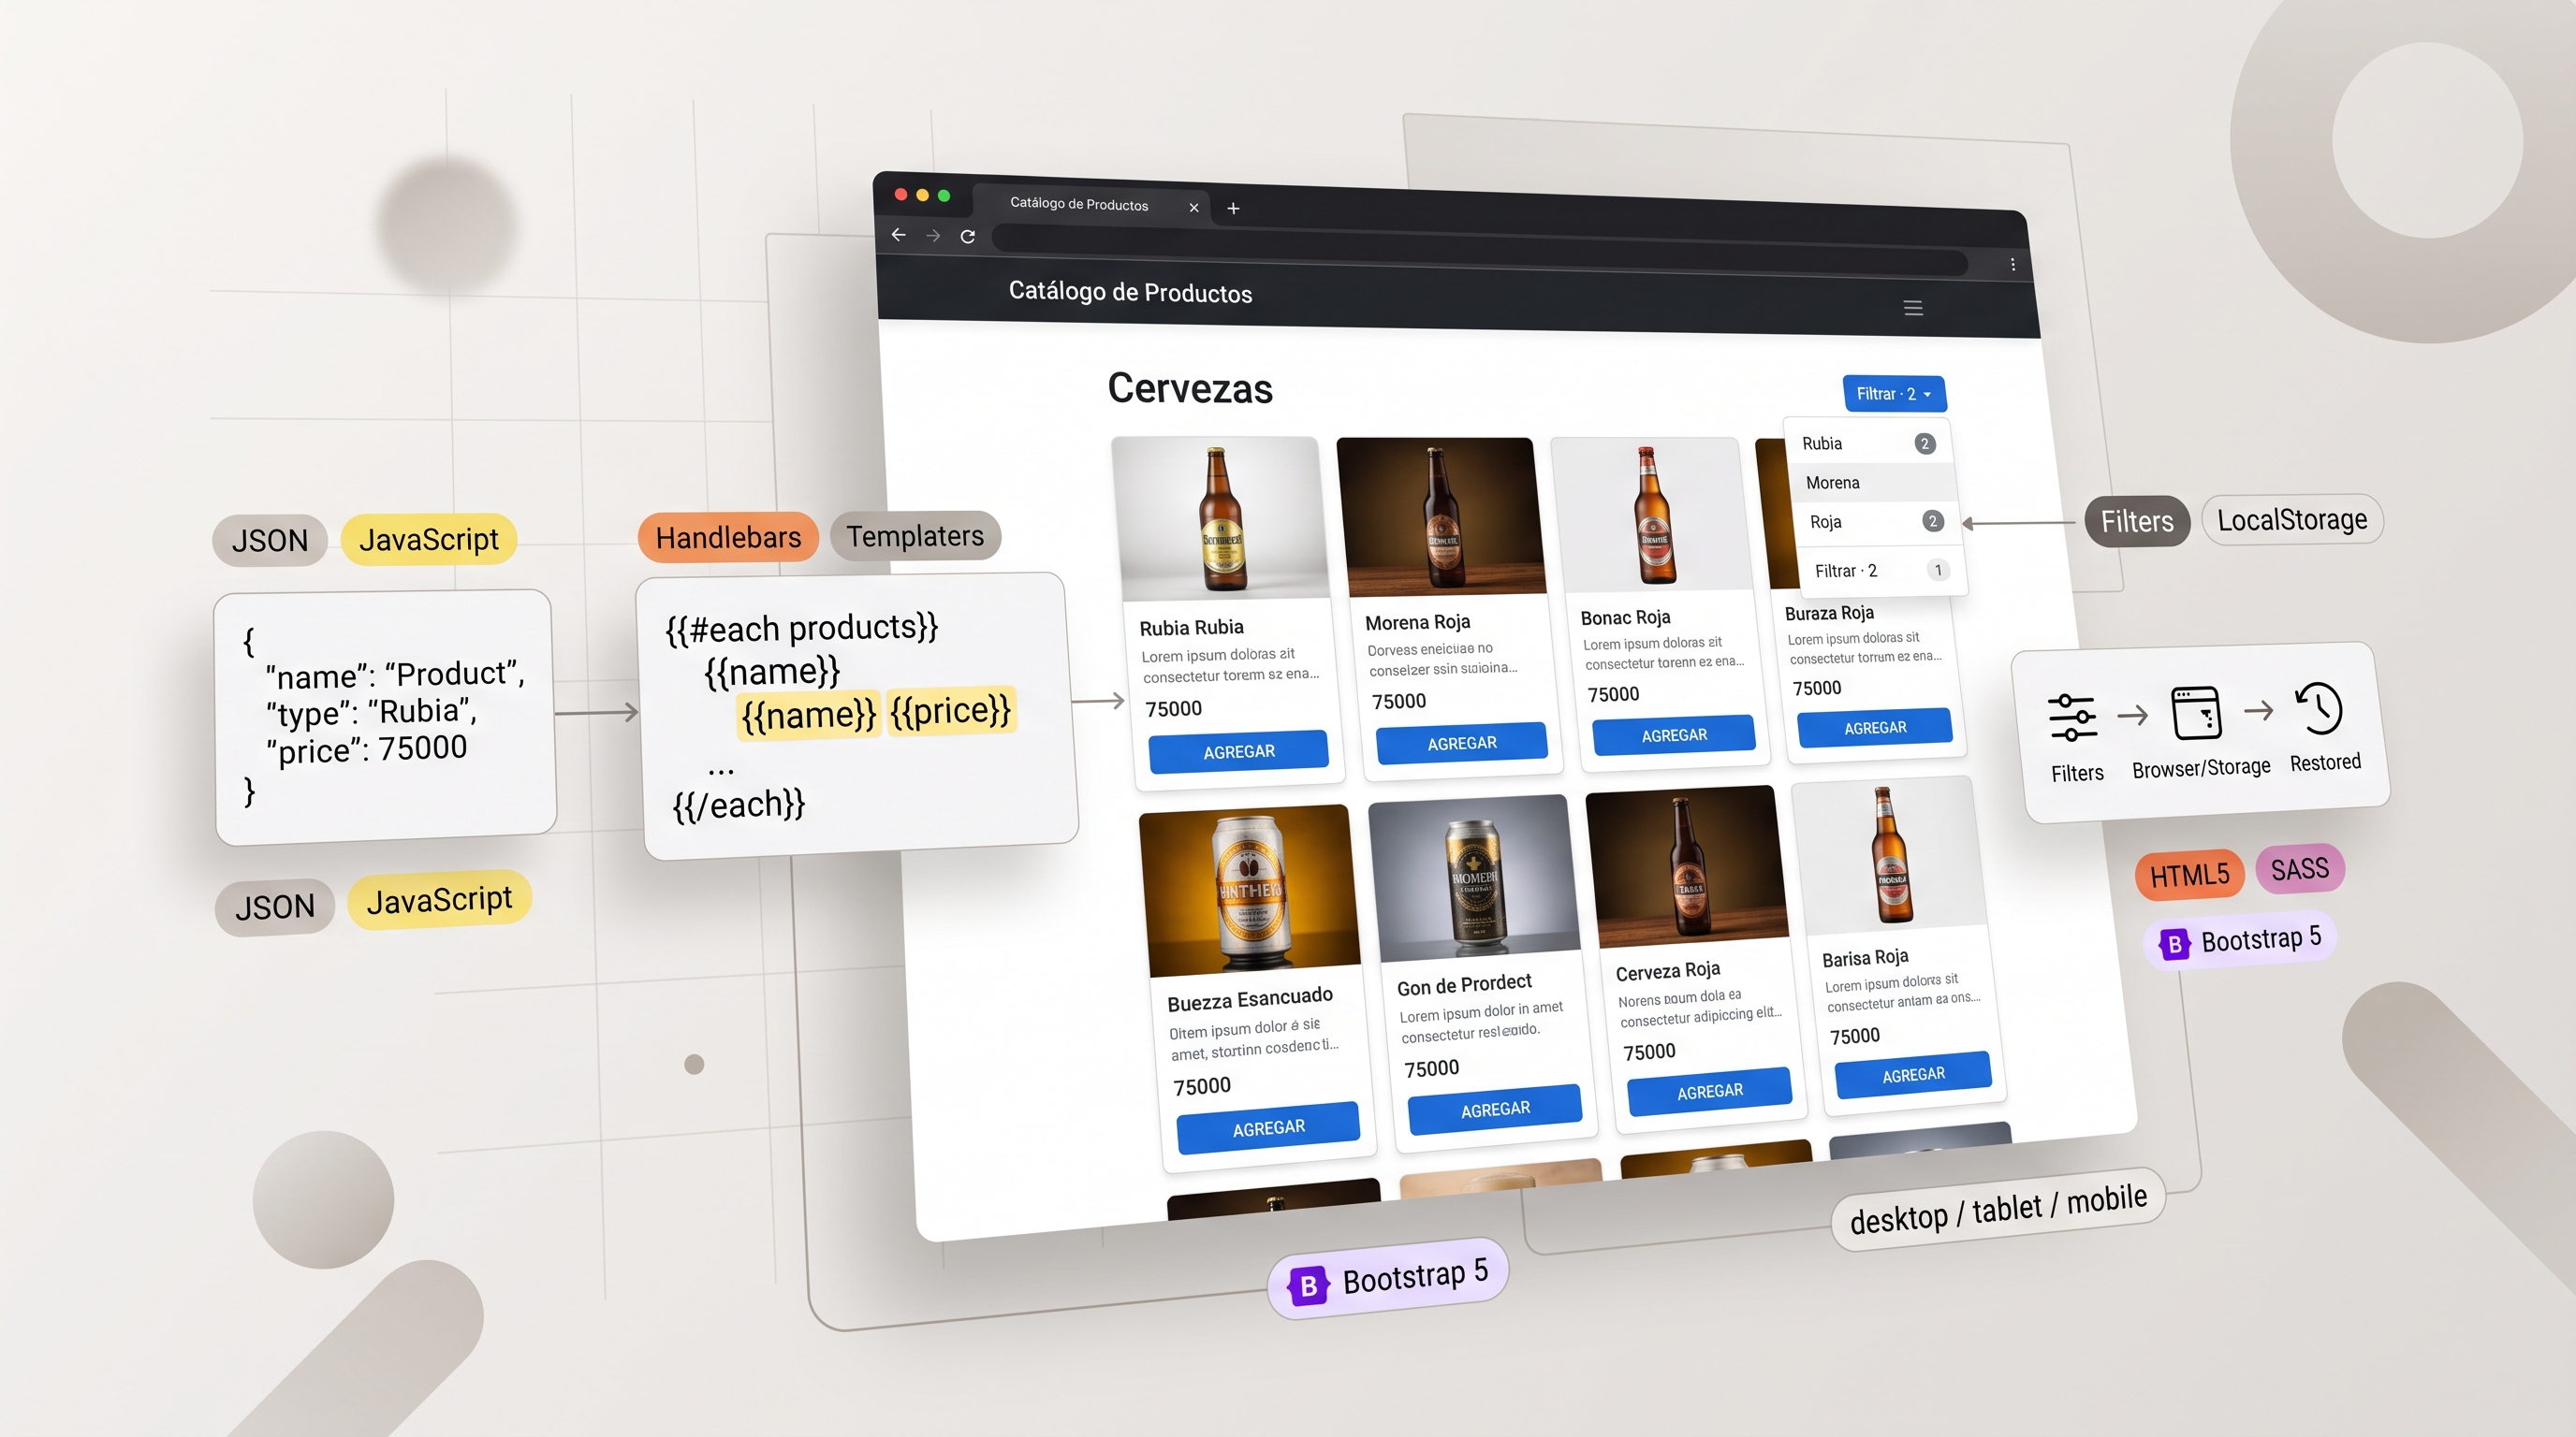Add Buezza Esancuado with AGREGAR button
The height and width of the screenshot is (1437, 2576).
click(1268, 1128)
